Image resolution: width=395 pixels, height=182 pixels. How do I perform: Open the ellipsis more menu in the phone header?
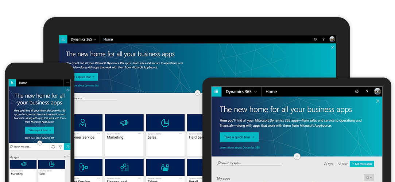tap(67, 83)
